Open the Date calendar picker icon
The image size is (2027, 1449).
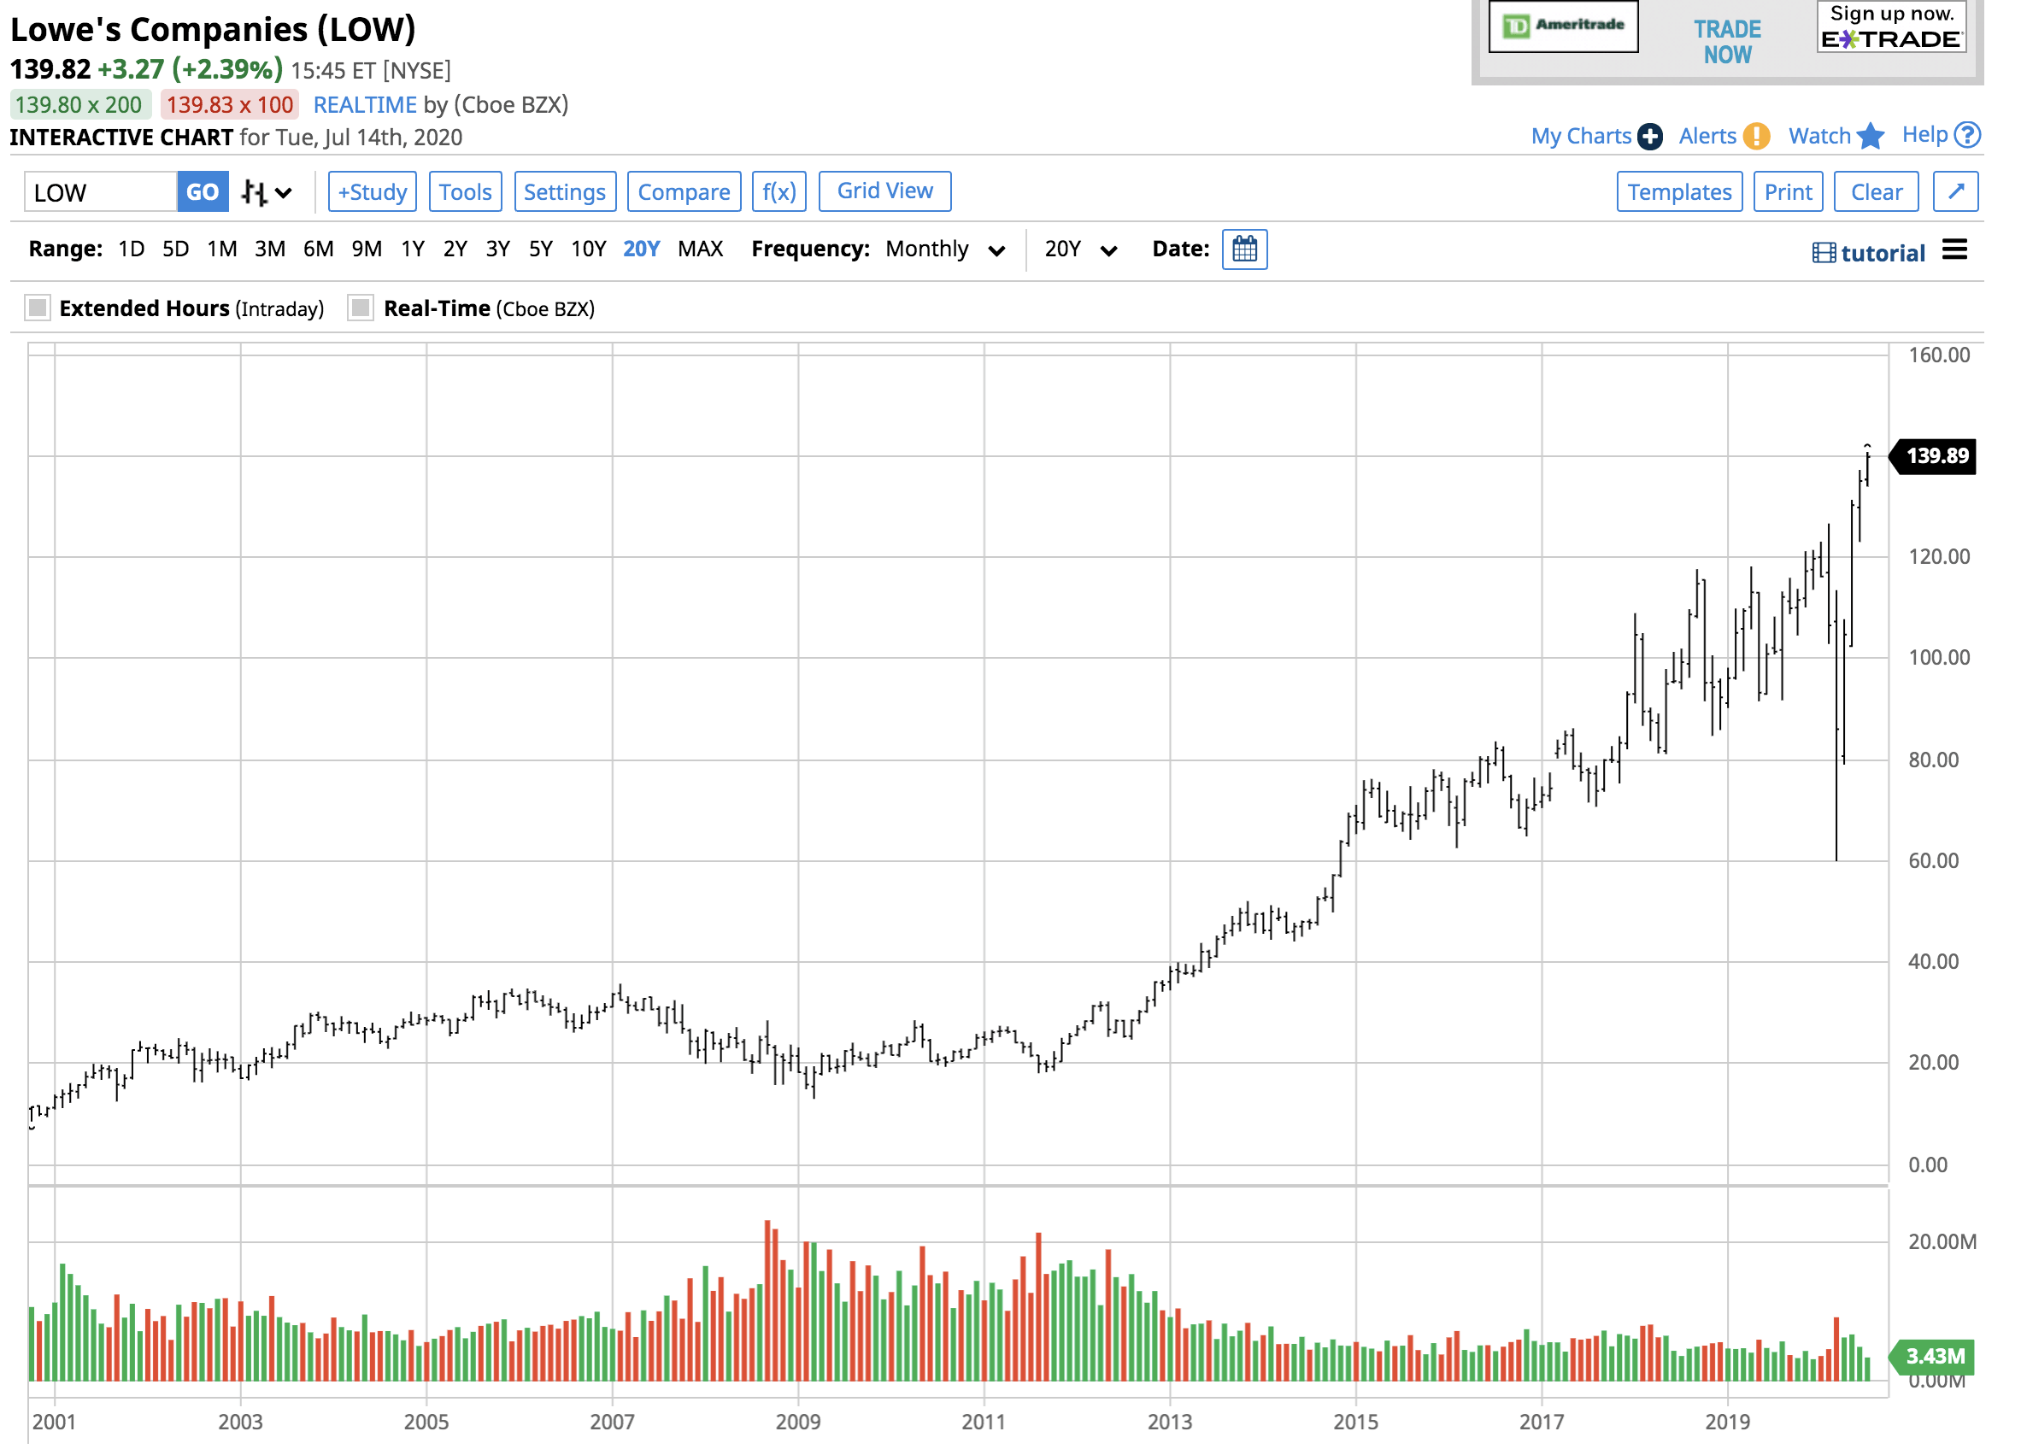(1243, 249)
